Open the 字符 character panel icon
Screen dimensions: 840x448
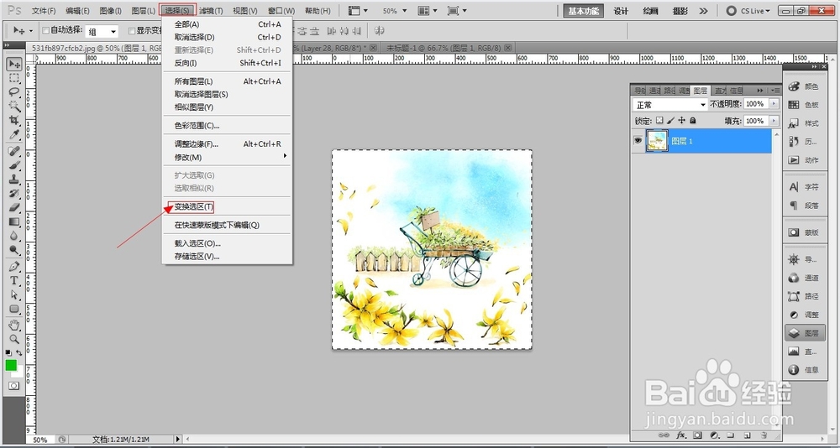pos(804,187)
